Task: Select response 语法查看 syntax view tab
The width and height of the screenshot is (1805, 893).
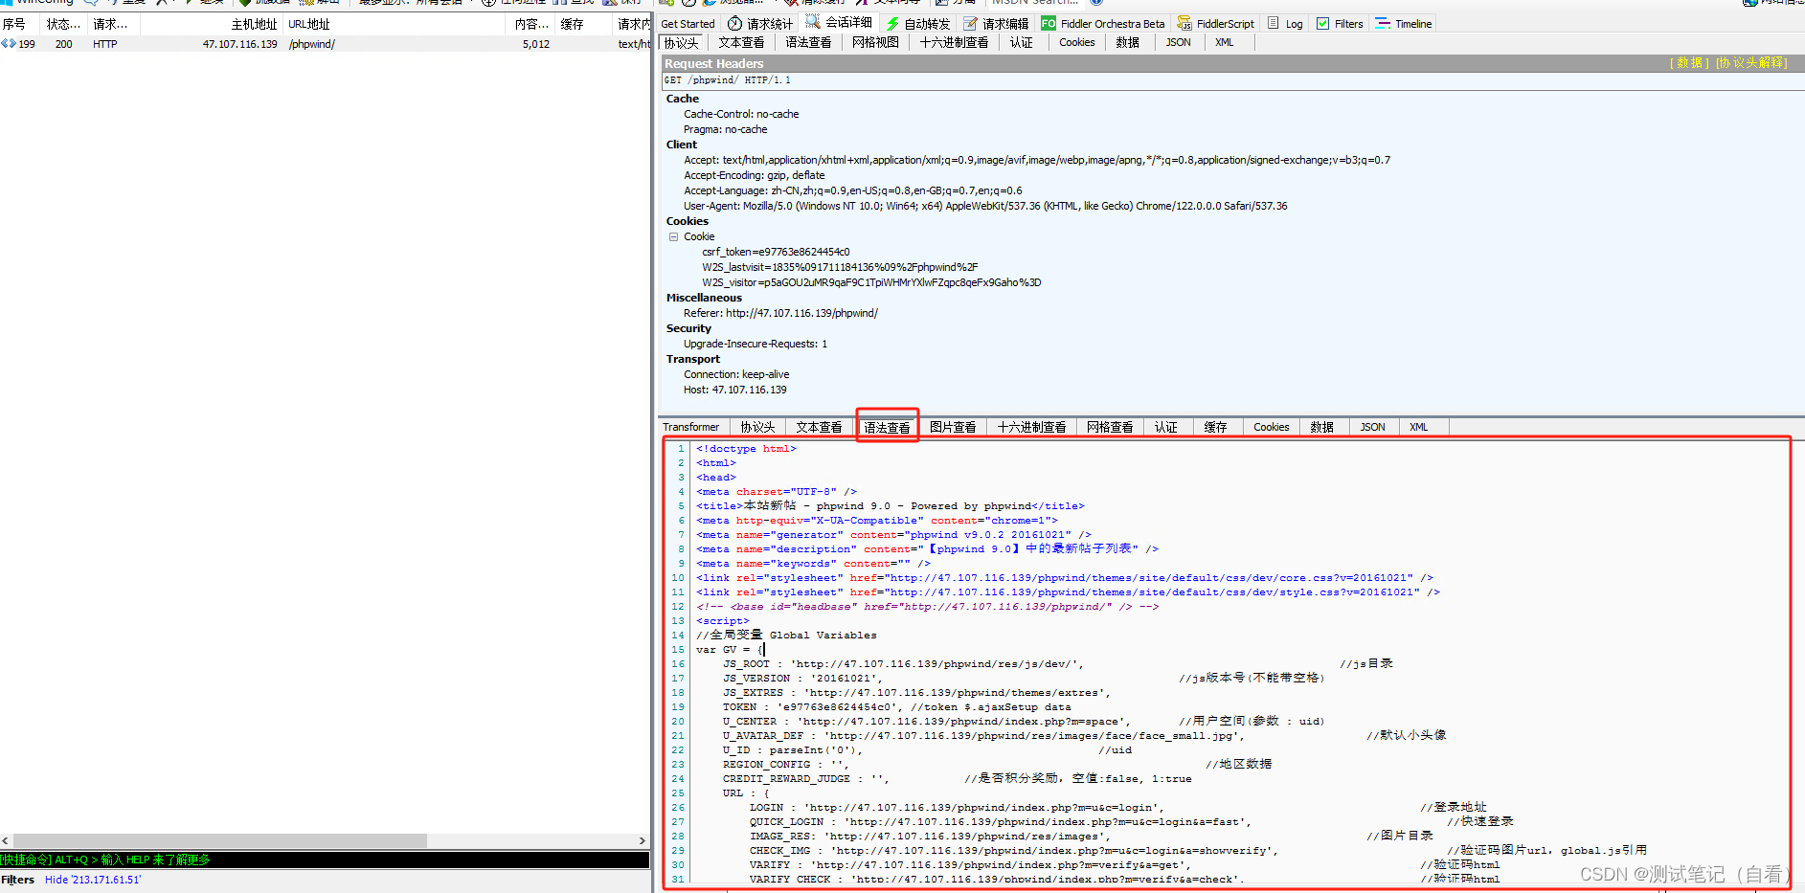Action: [x=887, y=427]
